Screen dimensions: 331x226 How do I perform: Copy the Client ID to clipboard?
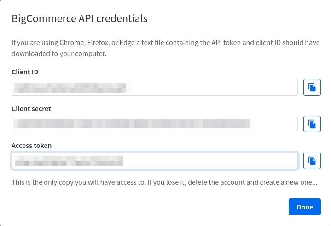pos(312,87)
